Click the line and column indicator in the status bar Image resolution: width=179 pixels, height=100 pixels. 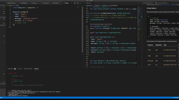point(175,97)
